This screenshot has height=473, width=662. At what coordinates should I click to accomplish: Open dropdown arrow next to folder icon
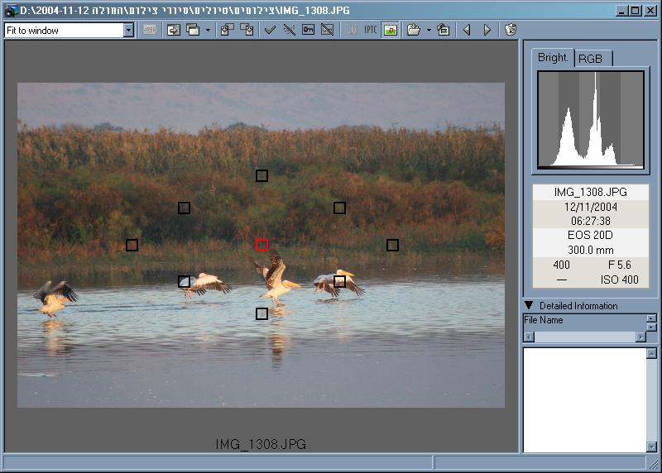coord(429,31)
